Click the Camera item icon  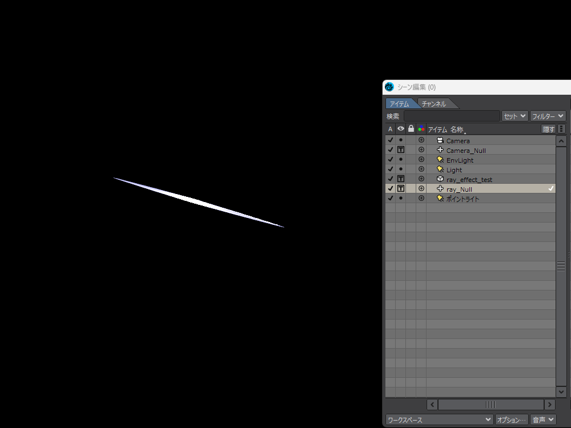tap(440, 140)
